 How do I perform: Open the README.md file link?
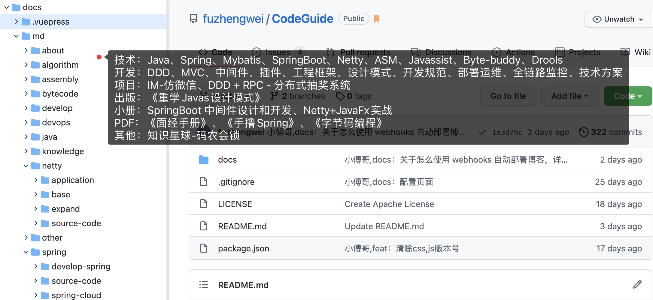pyautogui.click(x=242, y=226)
